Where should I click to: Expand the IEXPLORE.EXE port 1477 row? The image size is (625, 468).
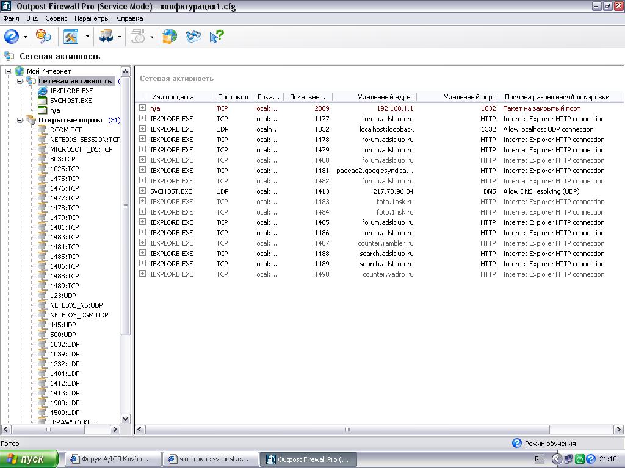pos(142,118)
